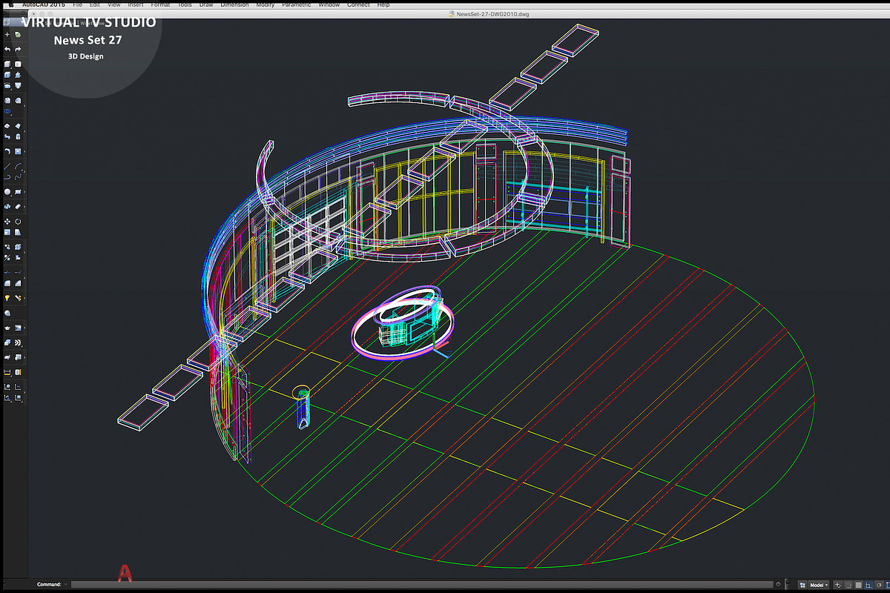The width and height of the screenshot is (890, 593).
Task: Open the AutoCAD 2015 application menu
Action: (x=44, y=4)
